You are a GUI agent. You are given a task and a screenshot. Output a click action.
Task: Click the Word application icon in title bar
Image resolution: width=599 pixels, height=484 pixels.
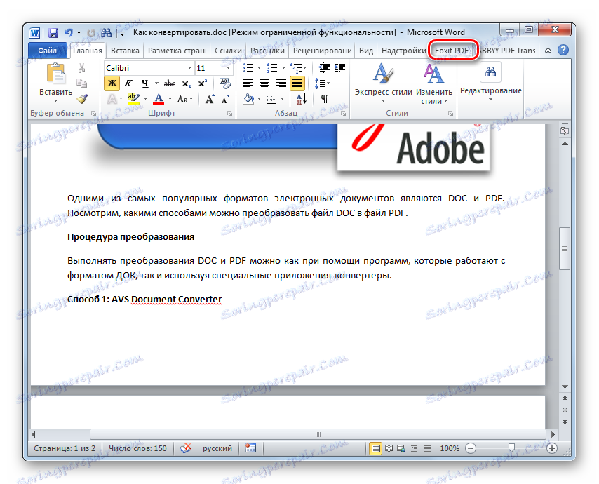34,33
